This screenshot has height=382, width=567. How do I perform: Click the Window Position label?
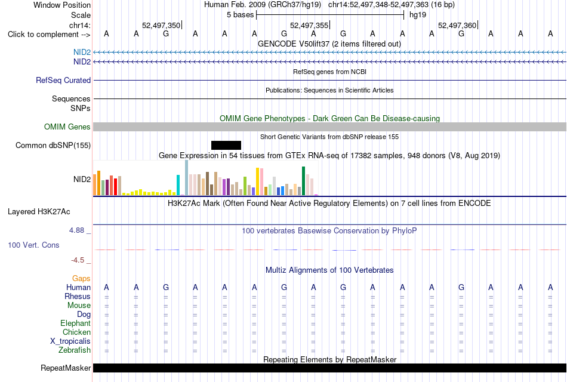(x=62, y=5)
